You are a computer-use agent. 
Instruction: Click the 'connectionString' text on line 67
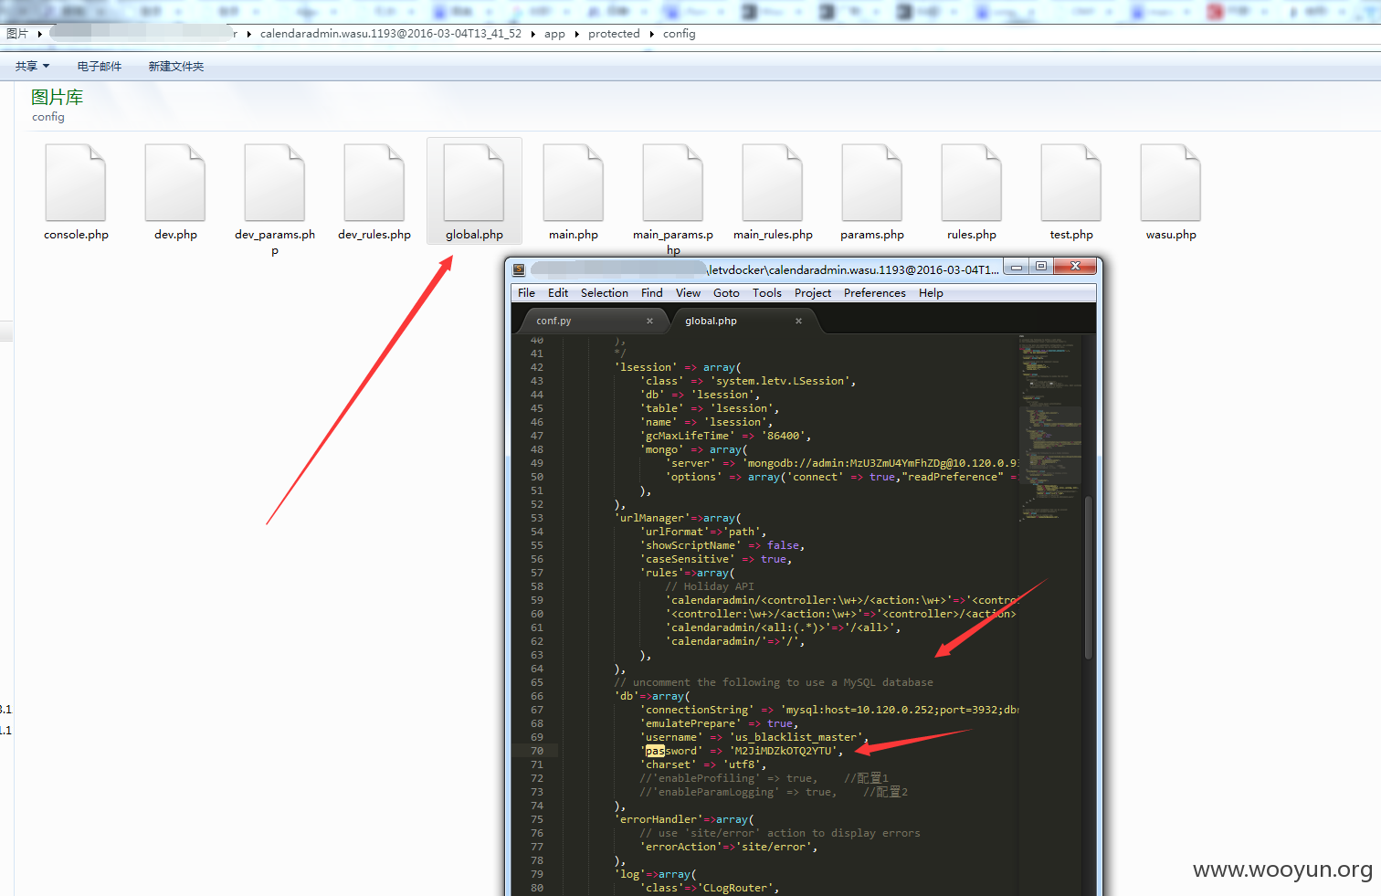coord(697,710)
